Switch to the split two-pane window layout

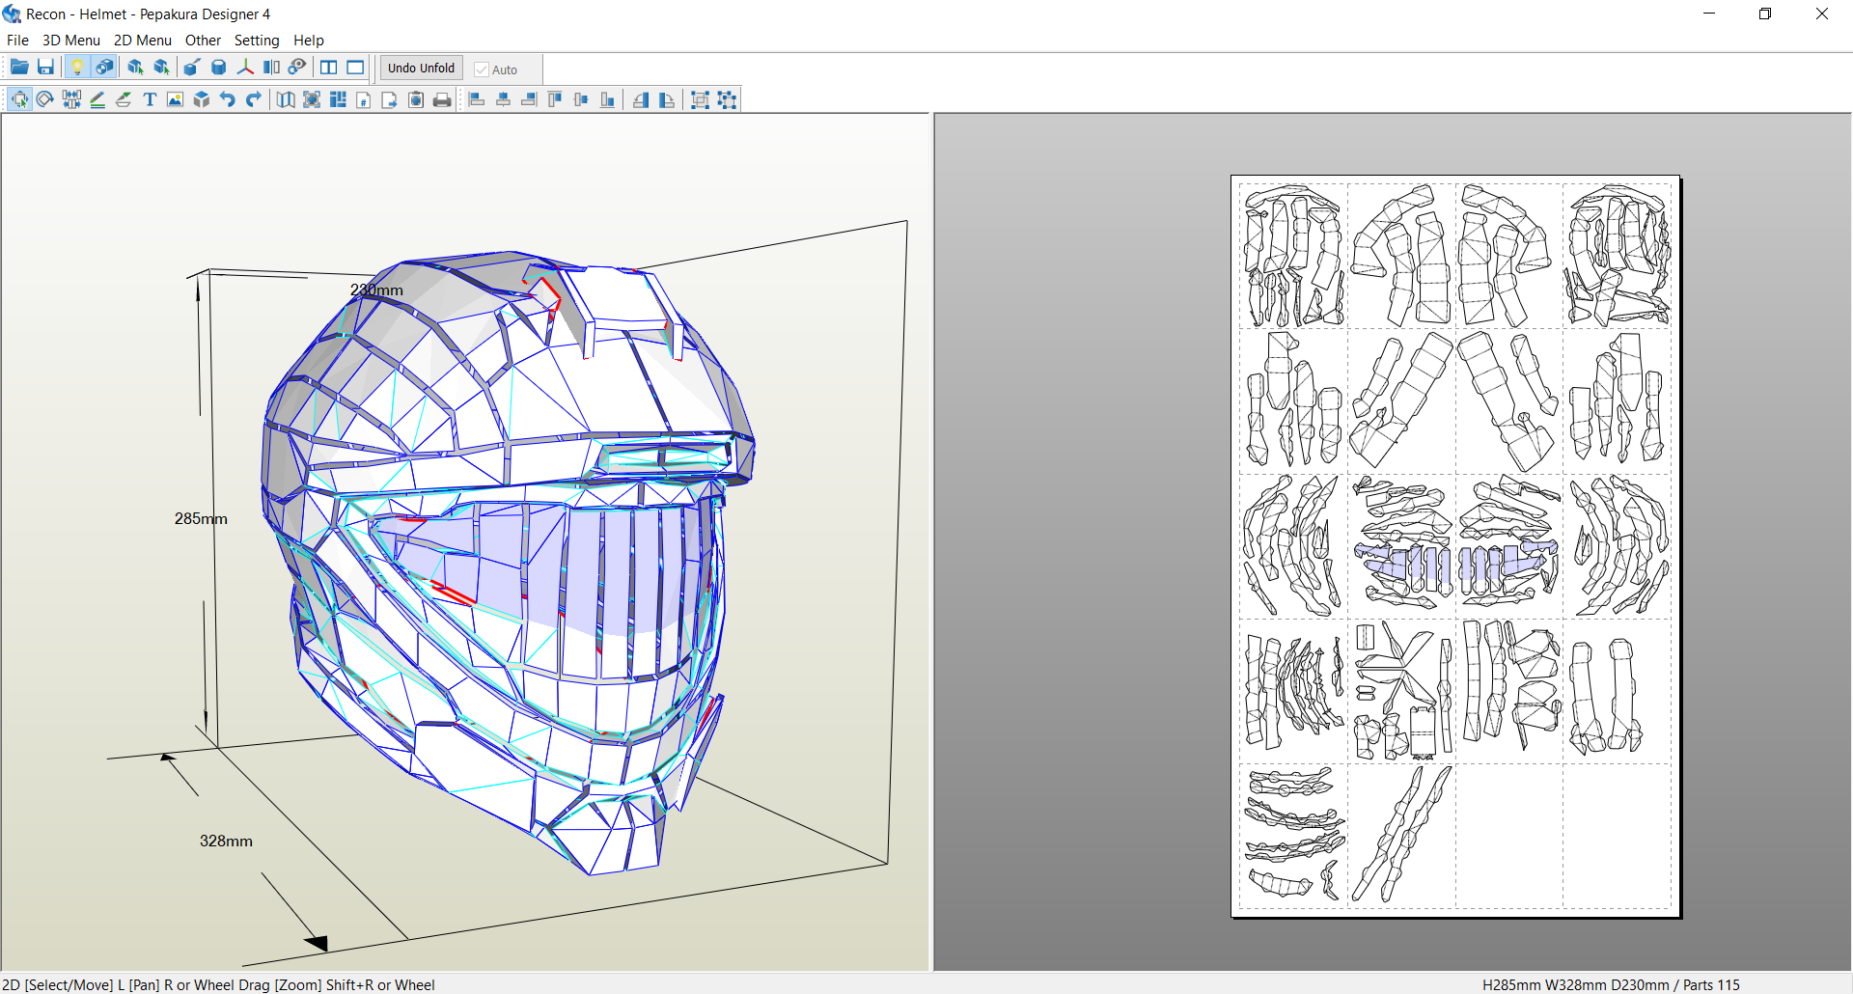click(x=329, y=68)
